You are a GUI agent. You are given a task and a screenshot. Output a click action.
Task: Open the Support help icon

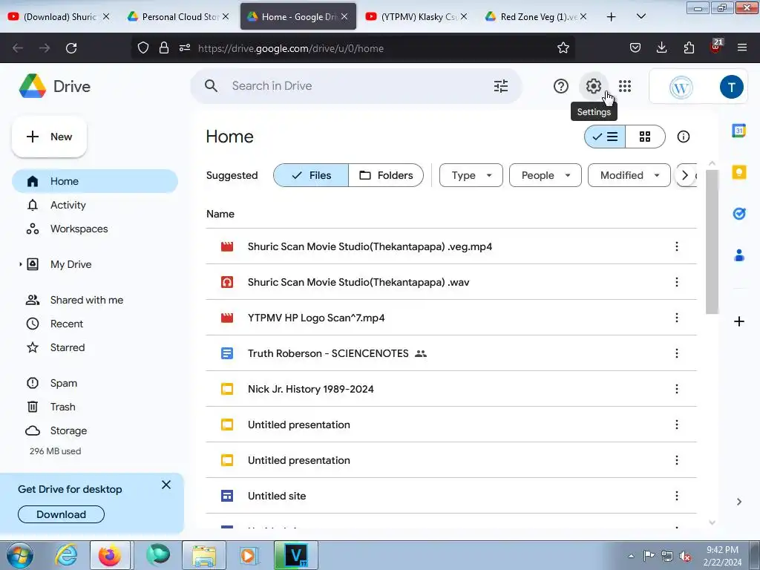(x=561, y=86)
